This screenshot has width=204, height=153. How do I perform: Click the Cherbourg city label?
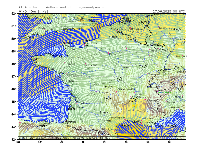(x=70, y=48)
